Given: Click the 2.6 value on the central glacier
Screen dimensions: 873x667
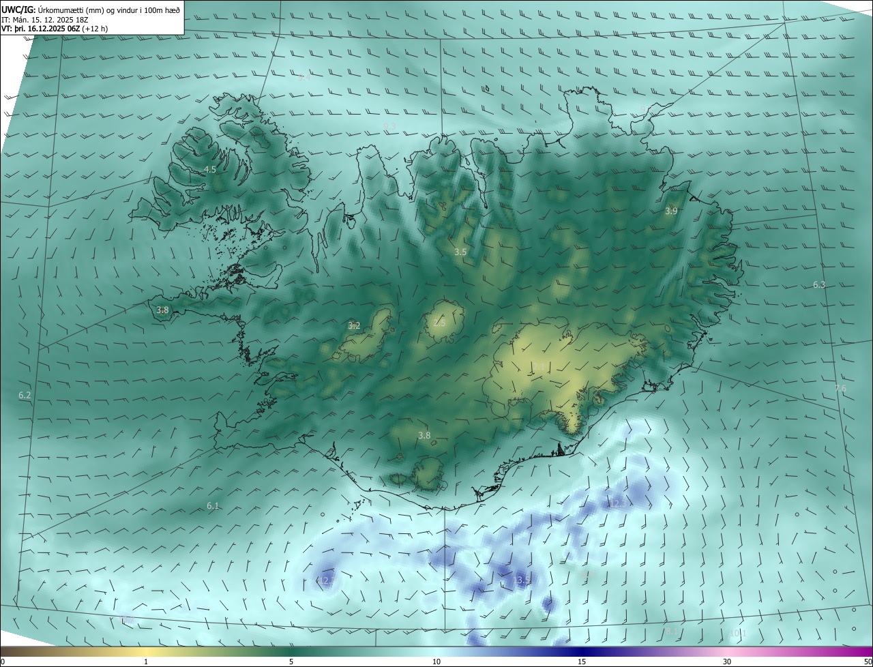Looking at the screenshot, I should coord(439,323).
